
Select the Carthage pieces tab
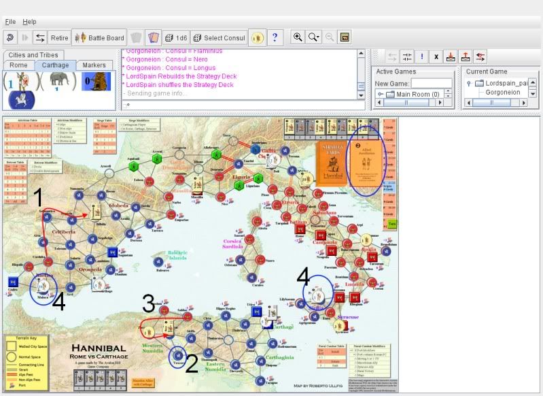55,65
